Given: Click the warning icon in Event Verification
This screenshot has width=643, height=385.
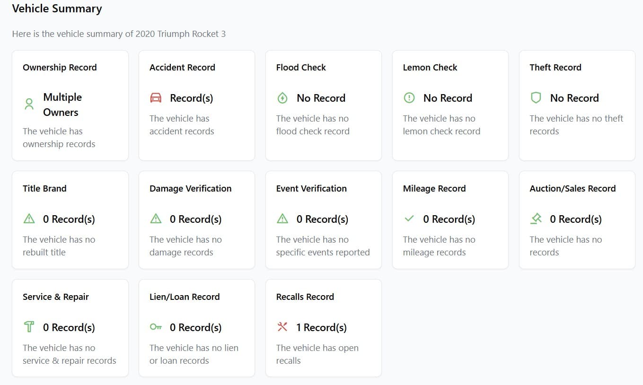Looking at the screenshot, I should pos(282,219).
